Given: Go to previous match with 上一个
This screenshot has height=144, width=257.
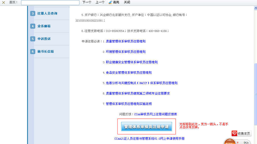Looking at the screenshot, I should (100, 2).
